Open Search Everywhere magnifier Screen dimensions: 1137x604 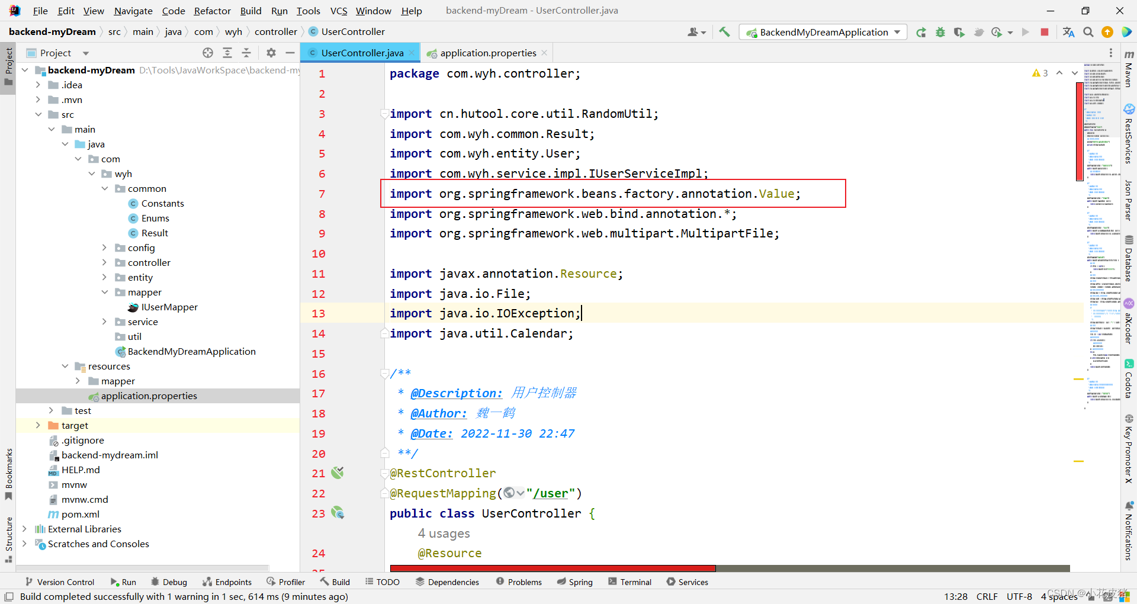1088,32
